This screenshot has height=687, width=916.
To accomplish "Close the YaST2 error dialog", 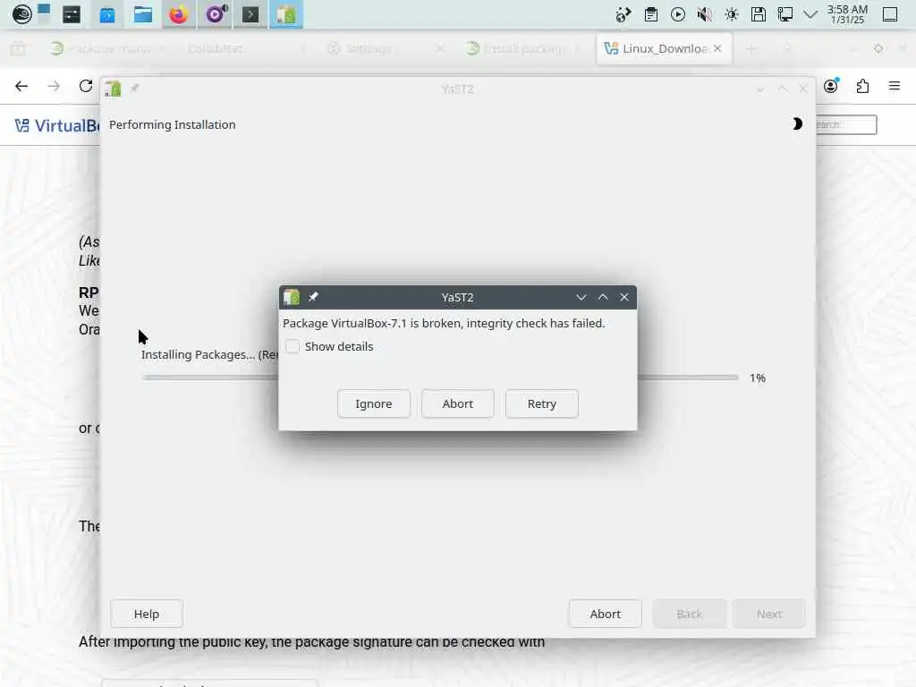I will [624, 297].
